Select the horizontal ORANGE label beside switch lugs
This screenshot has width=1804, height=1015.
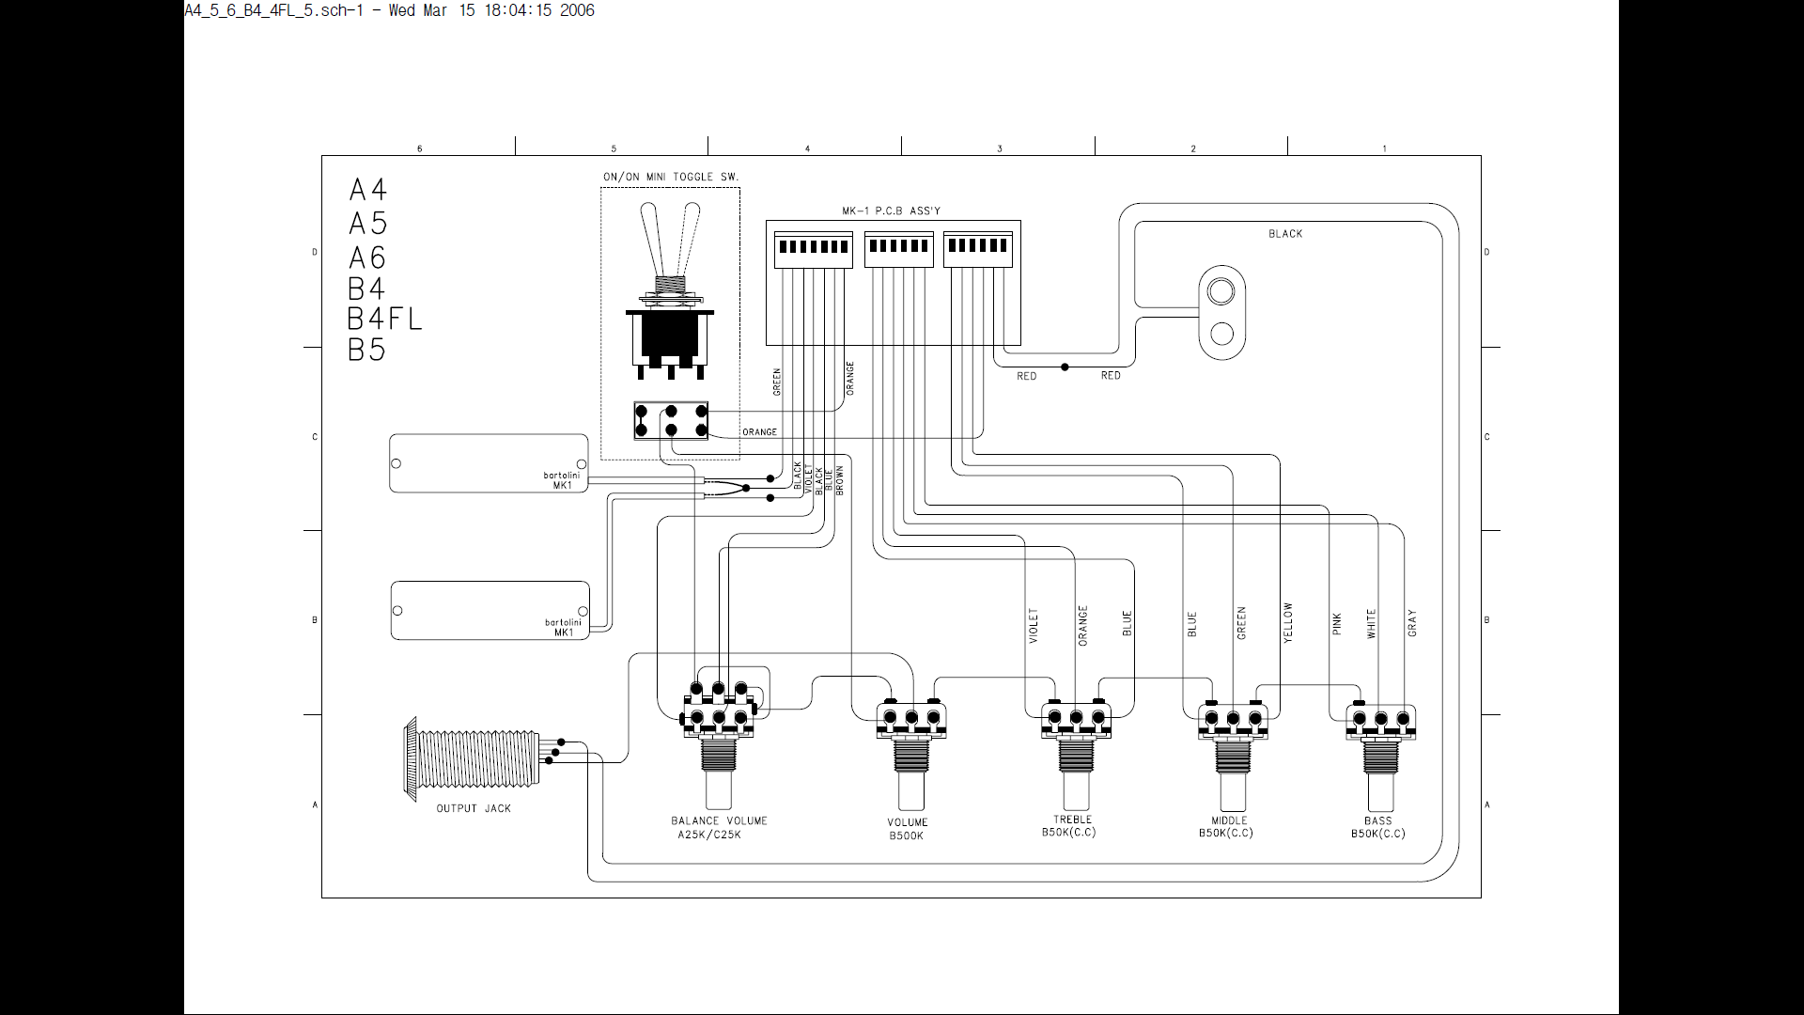click(760, 432)
